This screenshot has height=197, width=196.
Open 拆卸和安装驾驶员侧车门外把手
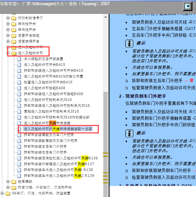tap(49, 135)
